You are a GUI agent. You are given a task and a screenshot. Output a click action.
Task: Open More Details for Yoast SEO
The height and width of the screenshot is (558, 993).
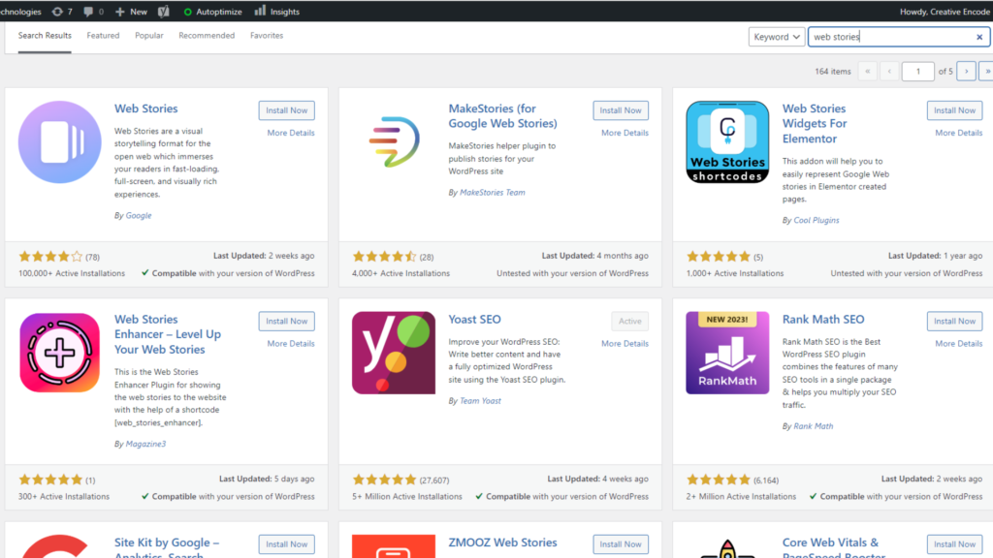pyautogui.click(x=625, y=344)
